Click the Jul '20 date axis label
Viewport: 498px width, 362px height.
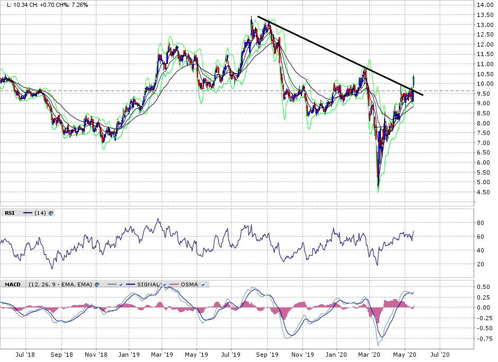(440, 355)
